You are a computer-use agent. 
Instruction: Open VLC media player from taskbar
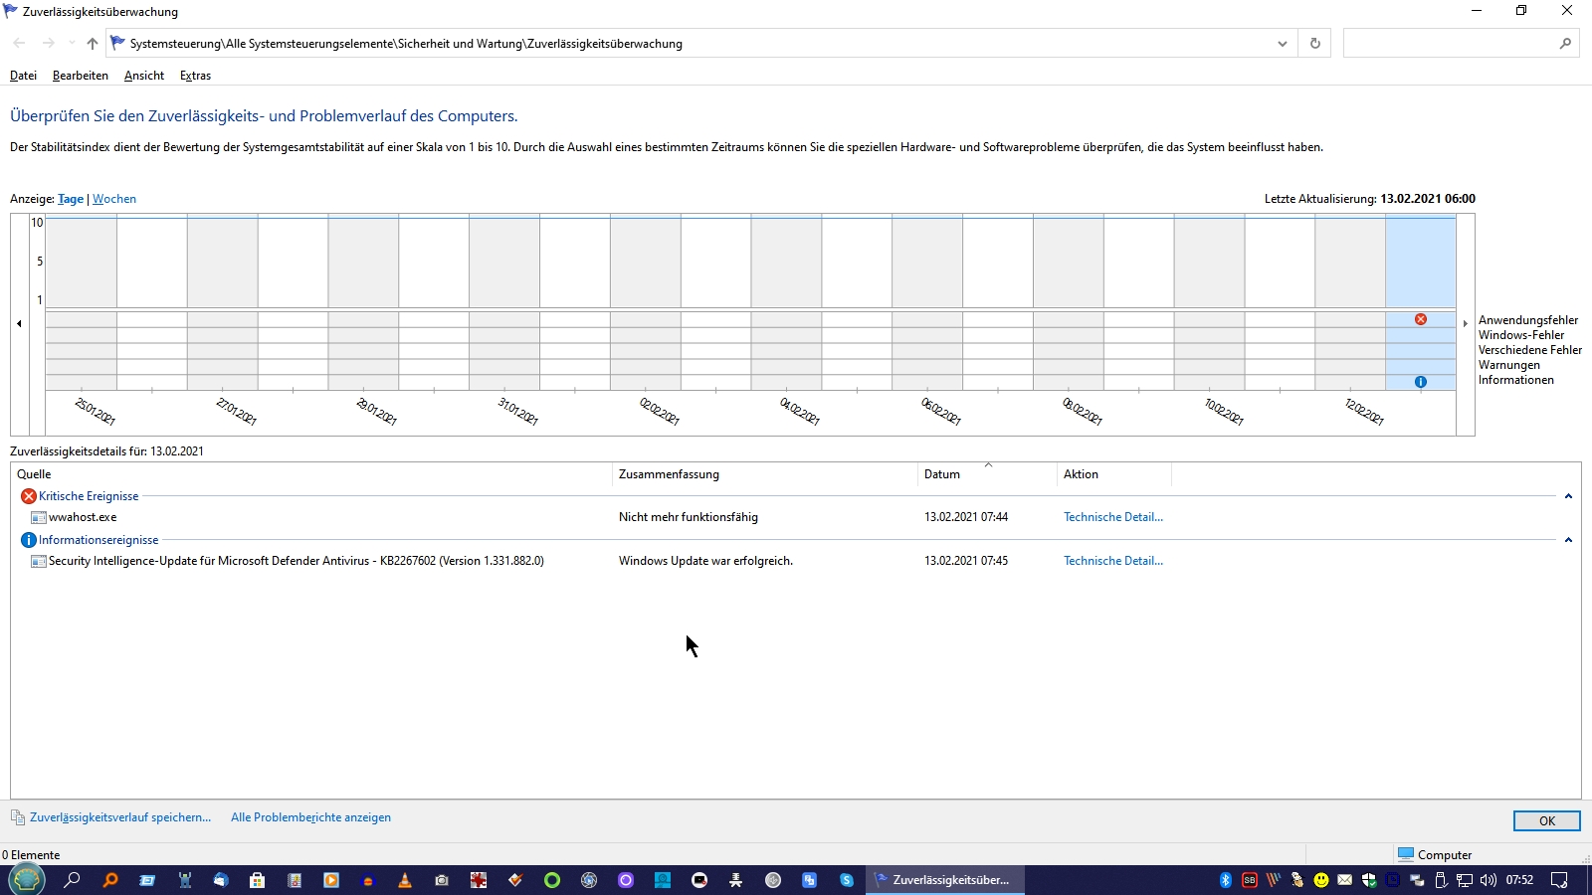coord(405,880)
